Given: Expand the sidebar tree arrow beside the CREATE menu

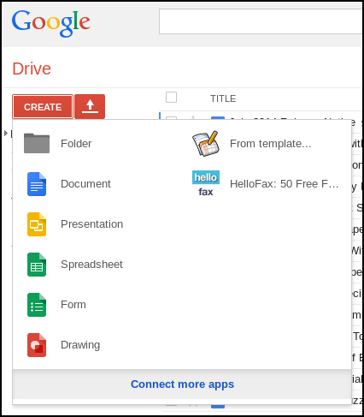Looking at the screenshot, I should 6,133.
